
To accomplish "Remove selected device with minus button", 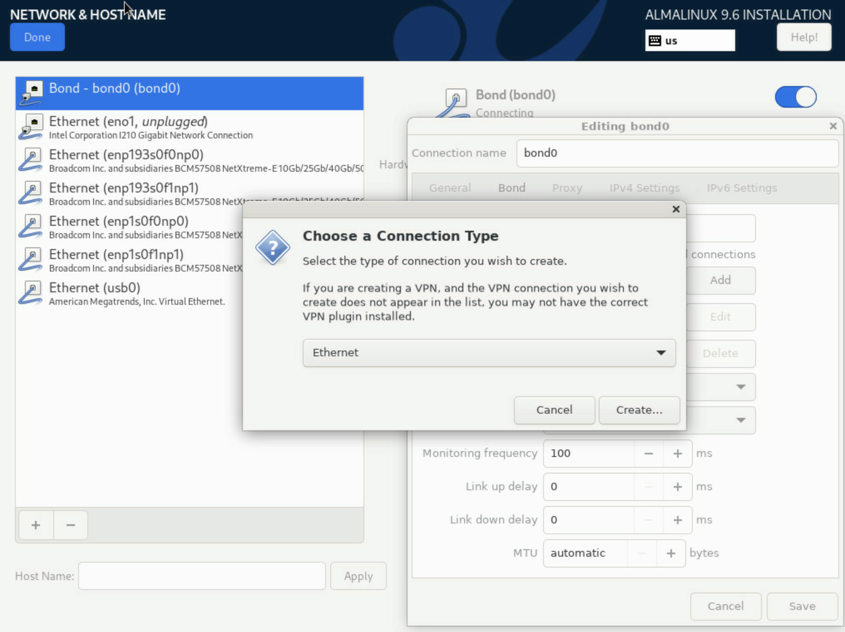I will (x=71, y=525).
